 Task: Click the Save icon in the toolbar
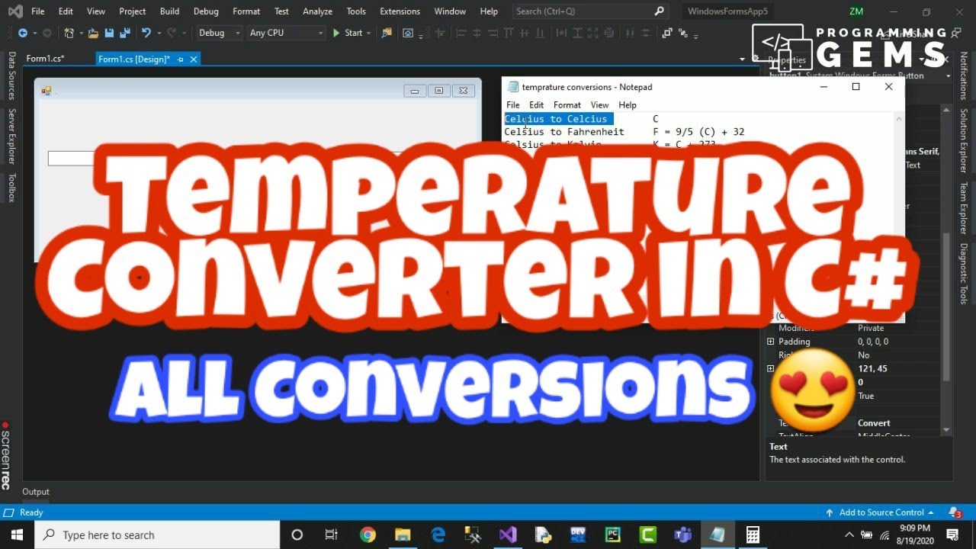108,33
